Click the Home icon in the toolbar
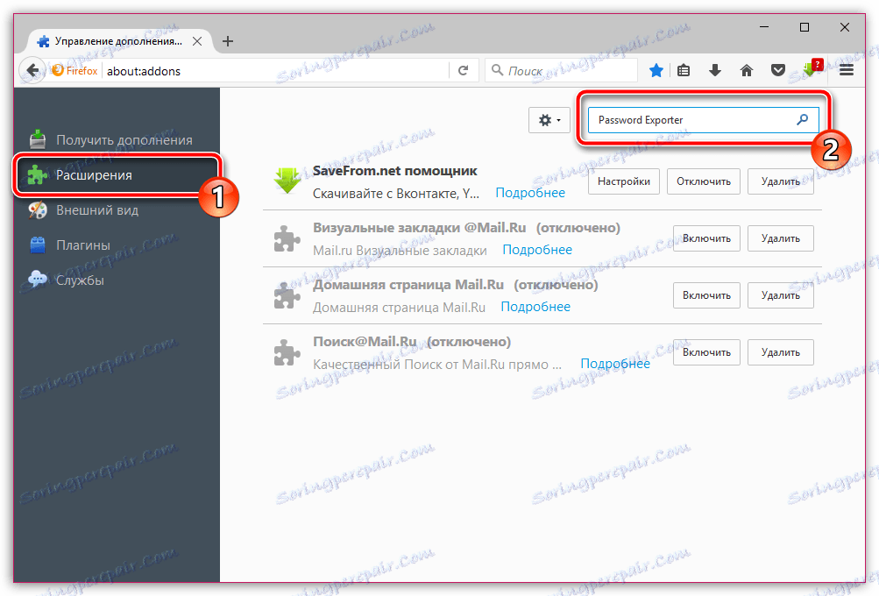The image size is (879, 596). click(x=746, y=69)
